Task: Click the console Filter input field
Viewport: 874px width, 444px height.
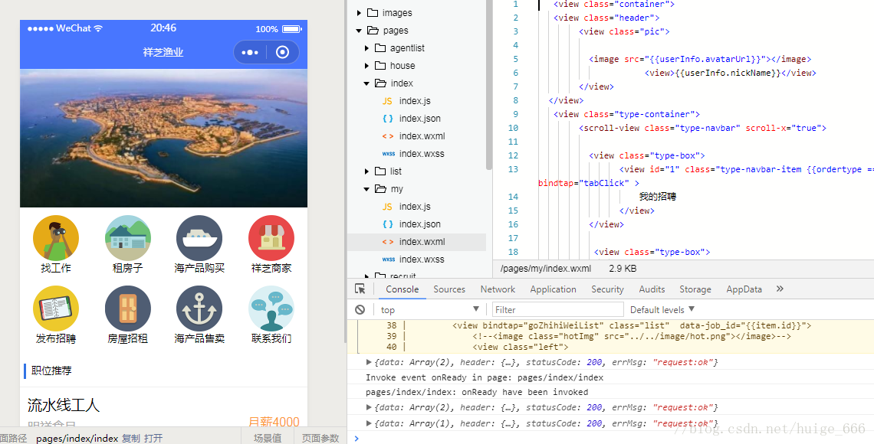Action: pyautogui.click(x=557, y=309)
